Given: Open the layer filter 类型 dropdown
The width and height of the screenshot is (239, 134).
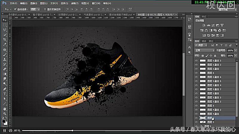Looking at the screenshot, I should pos(201,45).
